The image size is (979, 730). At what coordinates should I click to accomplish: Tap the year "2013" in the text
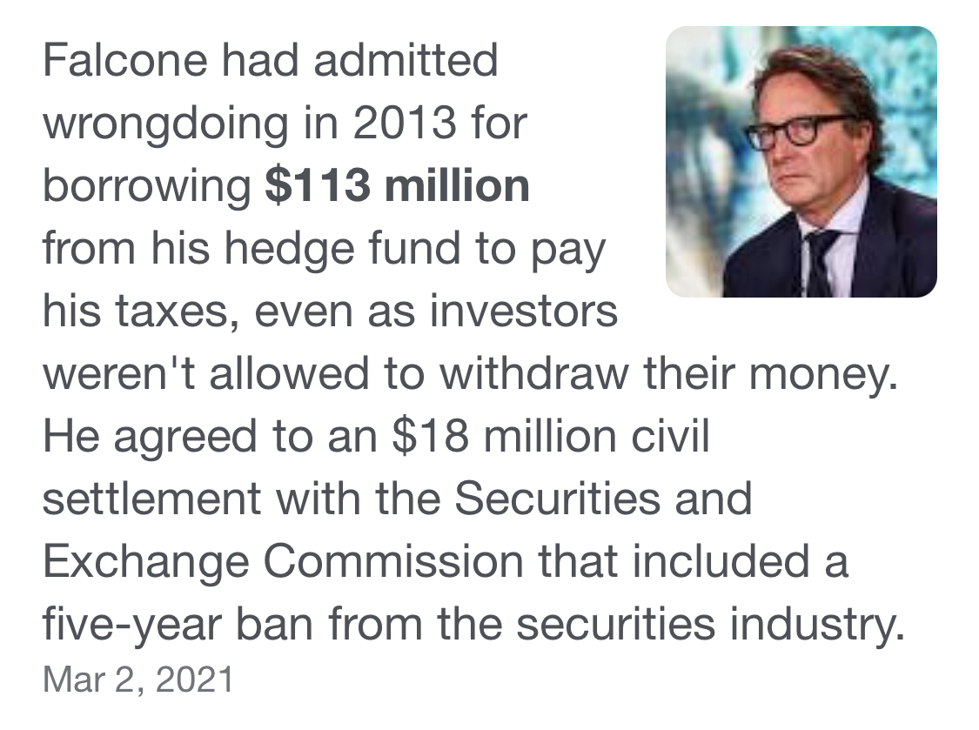[403, 124]
